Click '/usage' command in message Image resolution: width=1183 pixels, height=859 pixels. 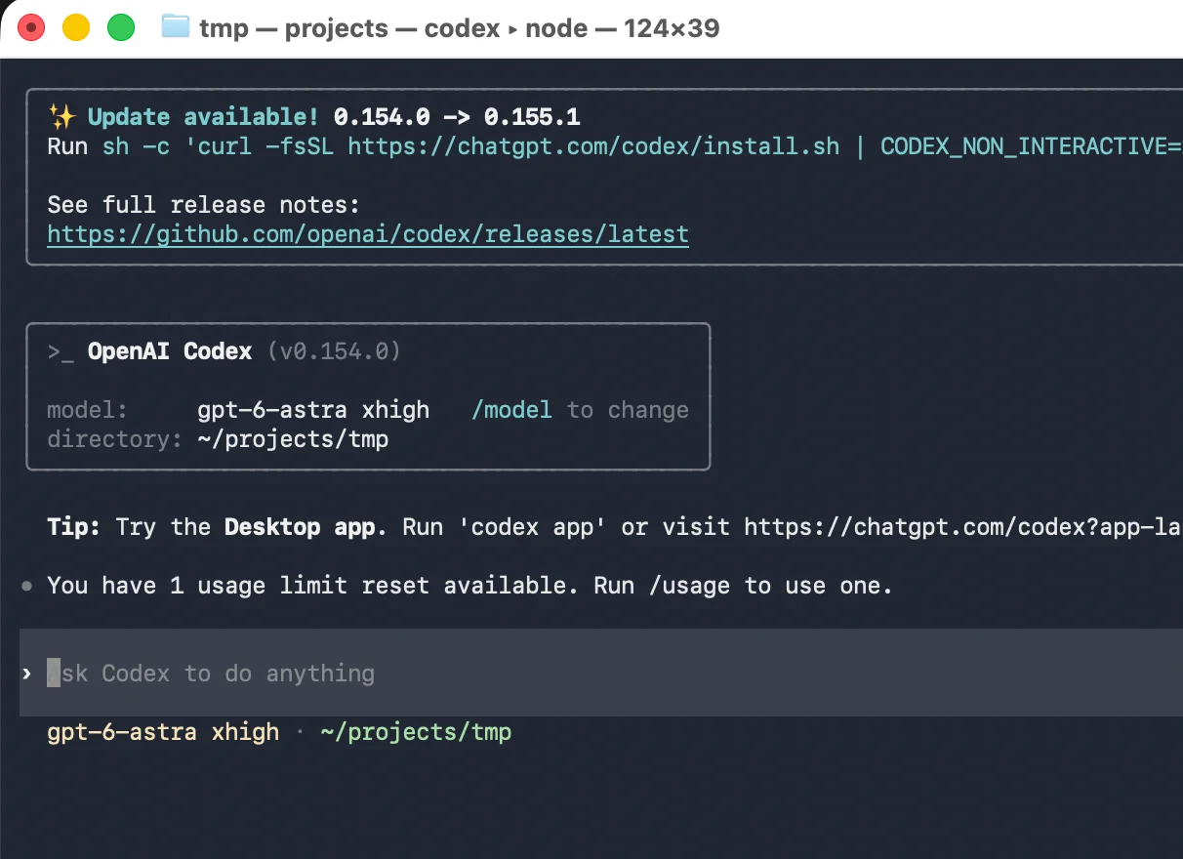(x=689, y=586)
